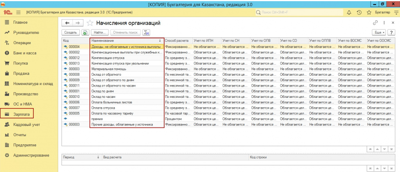Go to the Кадровый учет section
This screenshot has width=400, height=172.
pos(26,124)
